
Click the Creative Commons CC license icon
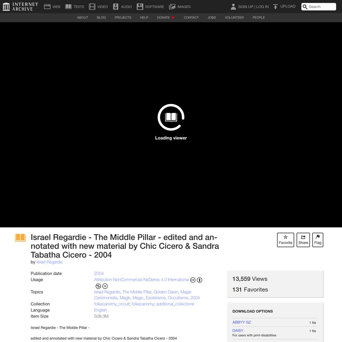pos(193,280)
